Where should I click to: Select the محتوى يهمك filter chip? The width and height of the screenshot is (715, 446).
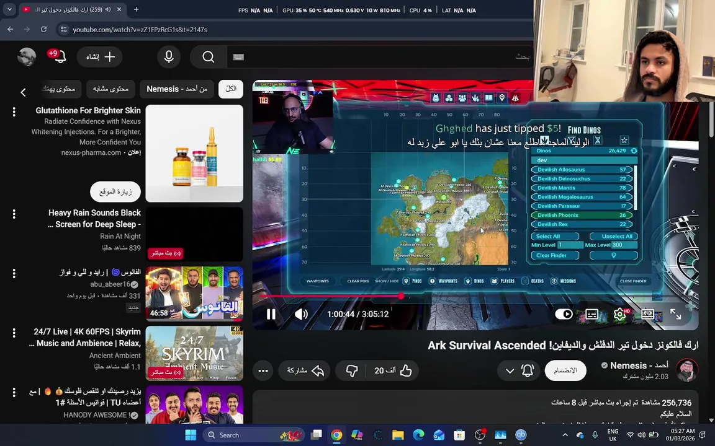[58, 89]
